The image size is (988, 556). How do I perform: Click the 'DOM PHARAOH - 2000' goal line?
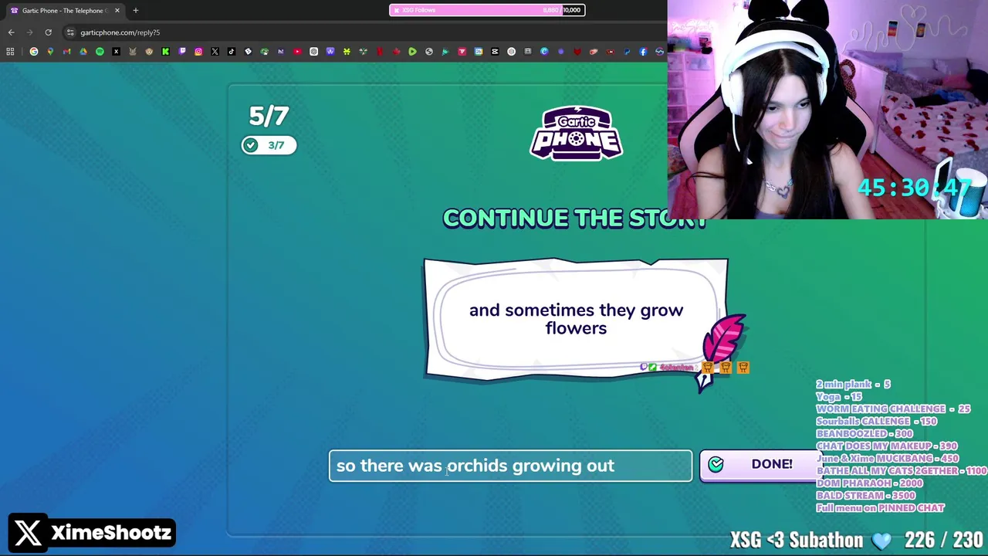point(869,483)
